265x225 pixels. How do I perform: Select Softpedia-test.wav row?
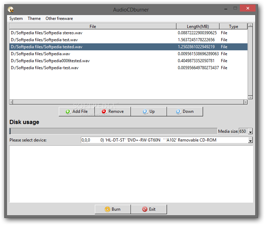(x=128, y=68)
